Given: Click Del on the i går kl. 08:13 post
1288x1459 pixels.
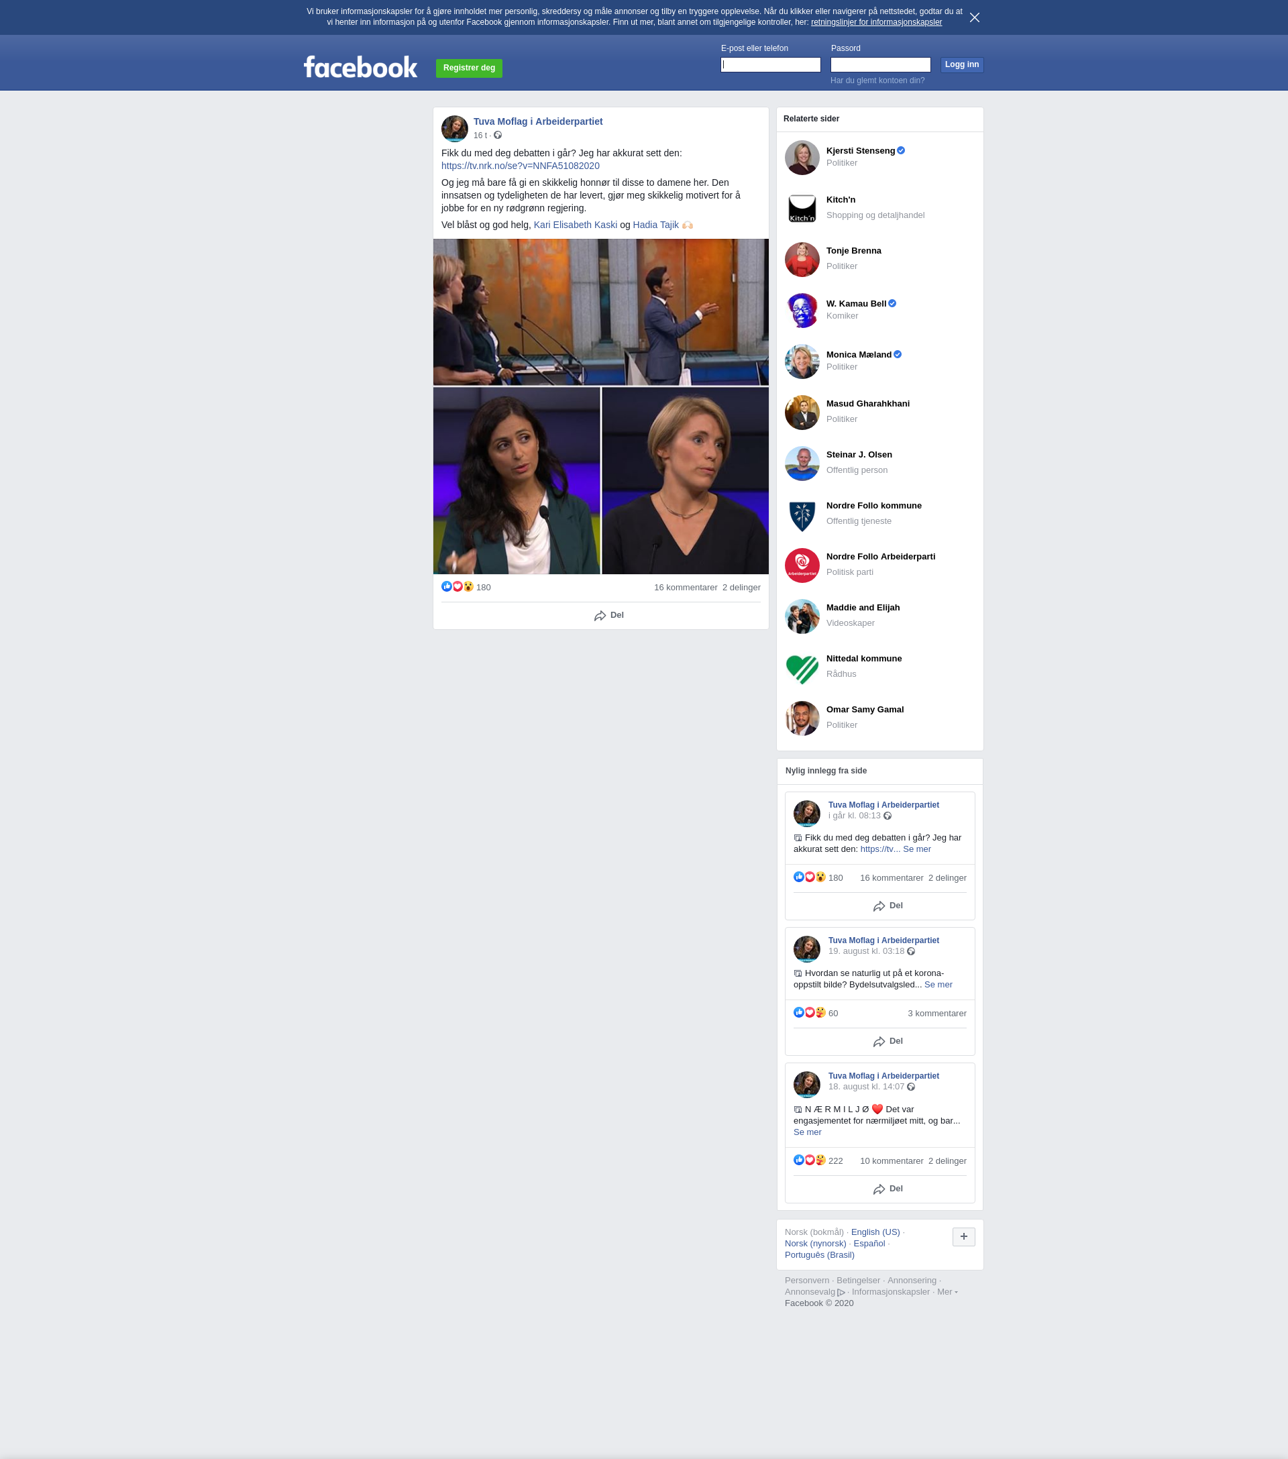Looking at the screenshot, I should pyautogui.click(x=888, y=906).
